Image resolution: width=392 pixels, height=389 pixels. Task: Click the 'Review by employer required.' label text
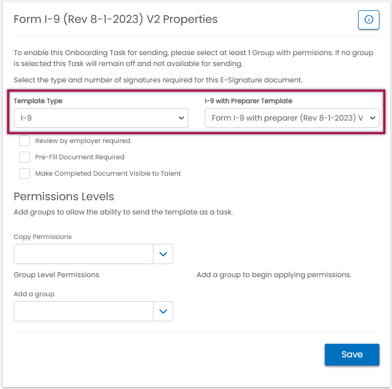84,141
